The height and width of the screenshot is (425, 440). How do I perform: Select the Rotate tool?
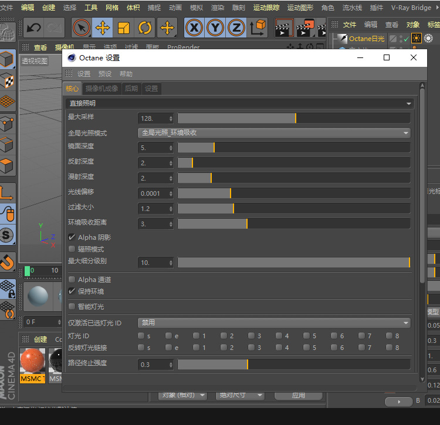pyautogui.click(x=144, y=28)
